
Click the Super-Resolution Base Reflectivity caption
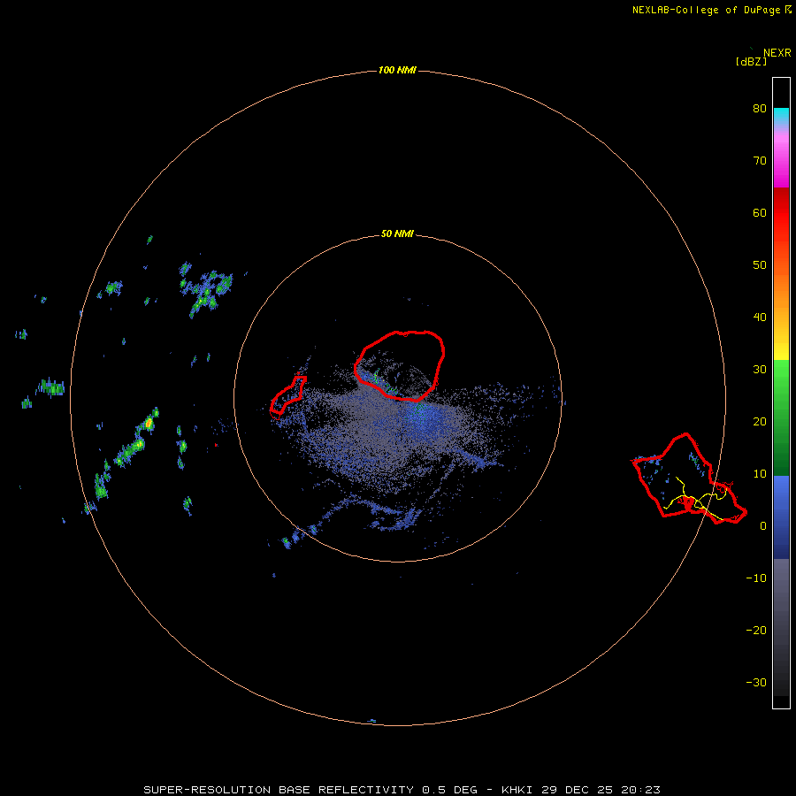(402, 790)
